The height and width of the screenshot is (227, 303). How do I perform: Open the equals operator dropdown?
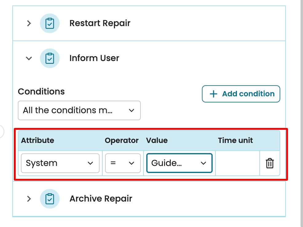(123, 163)
